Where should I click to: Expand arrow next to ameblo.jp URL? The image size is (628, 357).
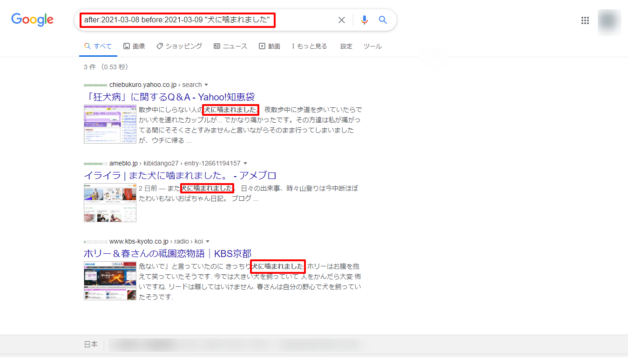(245, 164)
